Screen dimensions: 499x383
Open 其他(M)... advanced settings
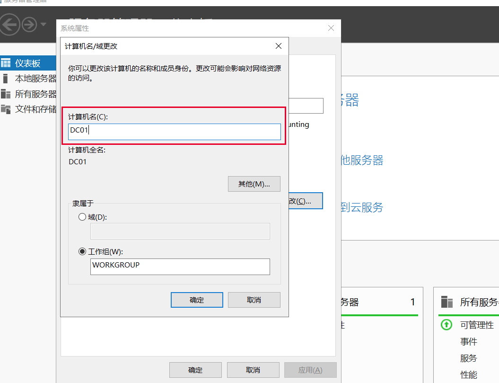[254, 184]
